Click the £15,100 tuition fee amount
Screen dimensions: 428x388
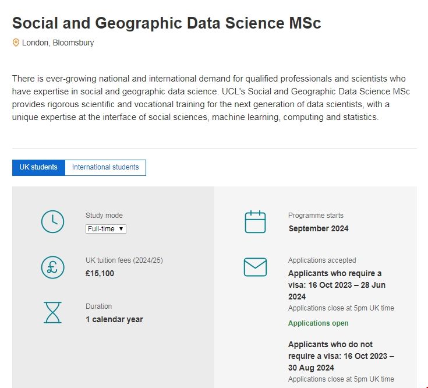[100, 273]
